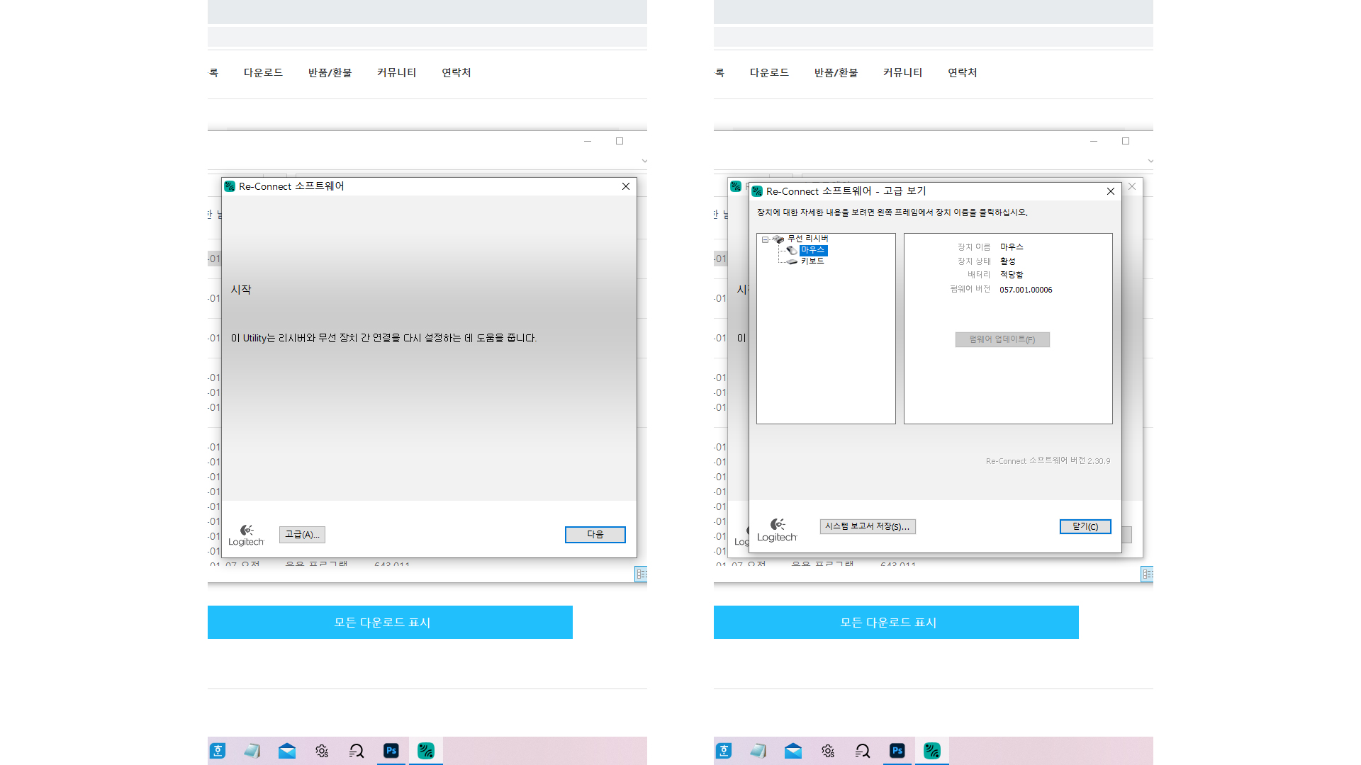Open the Settings gear in the right screenshot's taskbar
This screenshot has height=765, width=1361.
click(828, 751)
